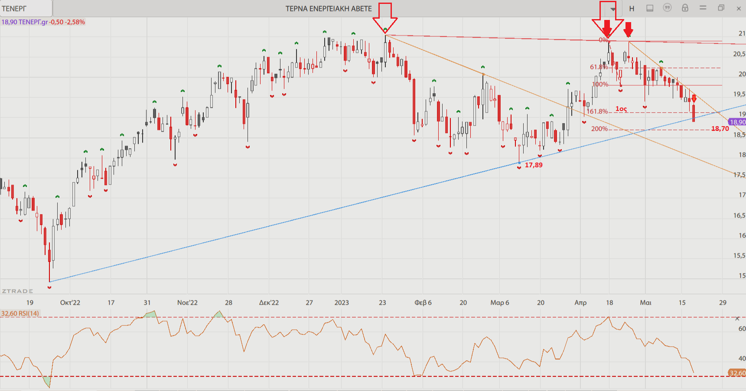Select the orange 32,60 RSI value tag
The height and width of the screenshot is (391, 746).
point(737,373)
